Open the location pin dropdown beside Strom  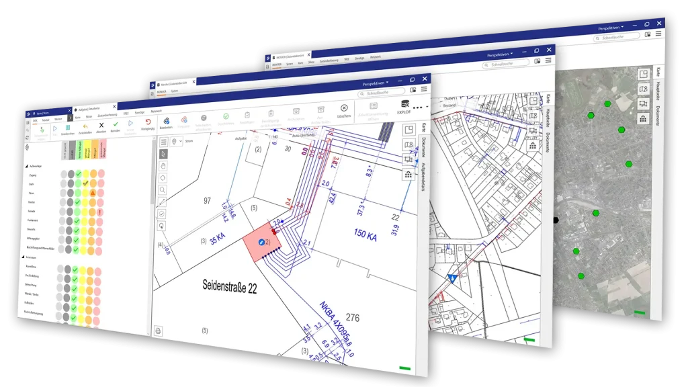(x=176, y=142)
